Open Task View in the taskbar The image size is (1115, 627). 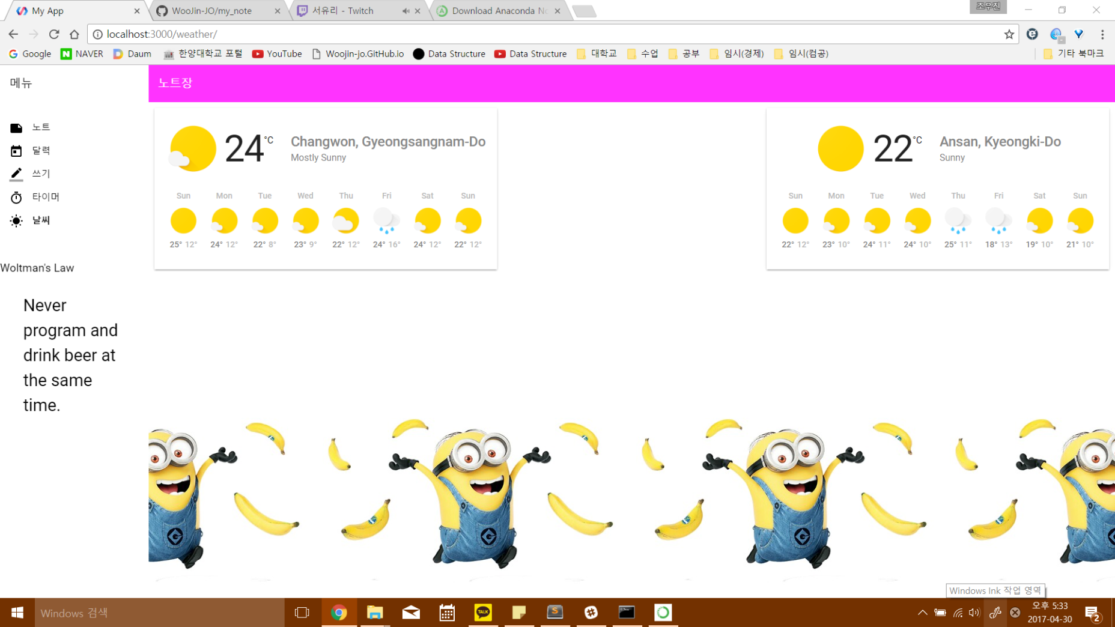coord(302,613)
